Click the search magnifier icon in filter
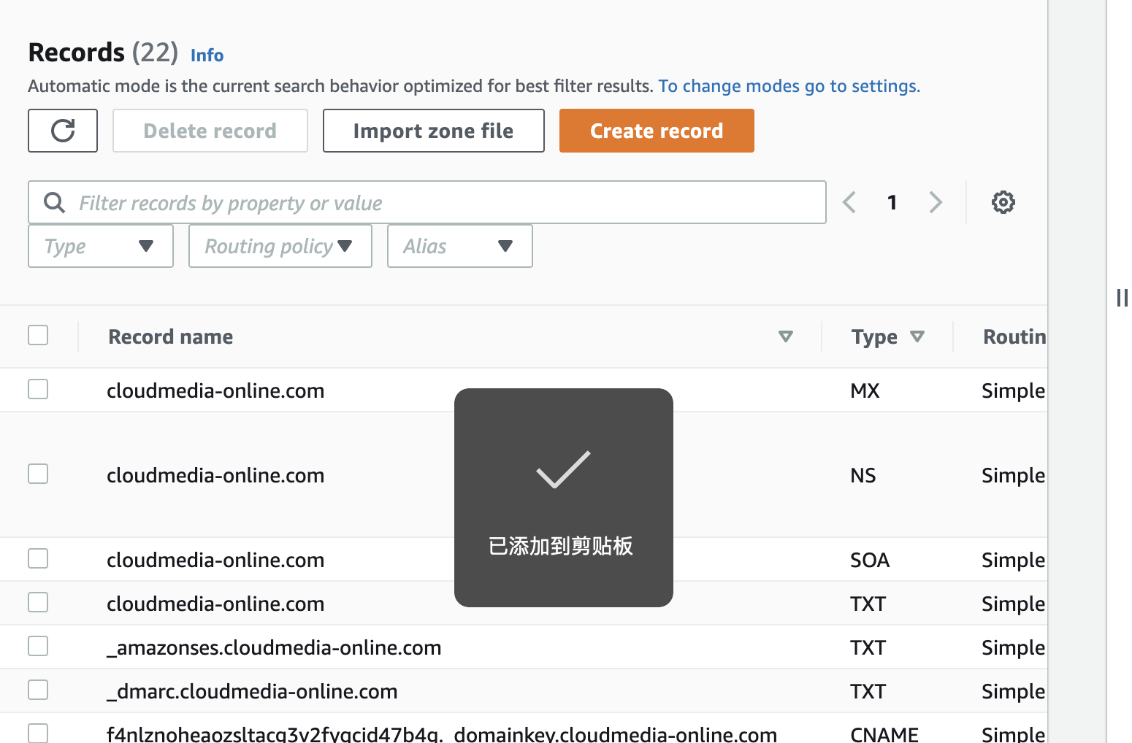Image resolution: width=1132 pixels, height=743 pixels. [55, 202]
